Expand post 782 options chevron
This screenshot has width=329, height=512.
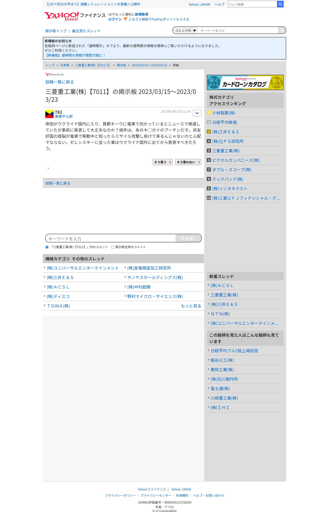click(197, 113)
